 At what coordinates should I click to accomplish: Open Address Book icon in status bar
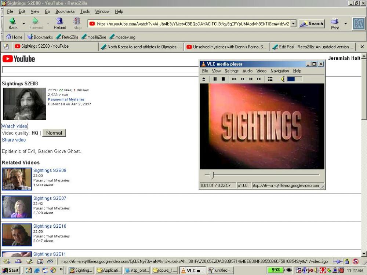[40, 261]
